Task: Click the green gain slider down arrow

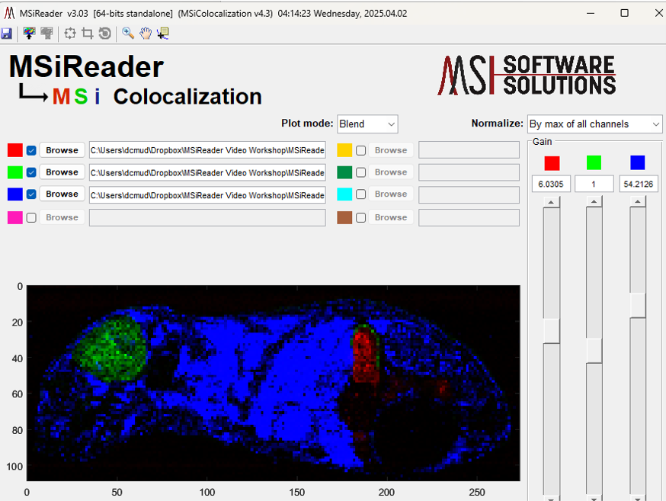Action: [x=594, y=498]
